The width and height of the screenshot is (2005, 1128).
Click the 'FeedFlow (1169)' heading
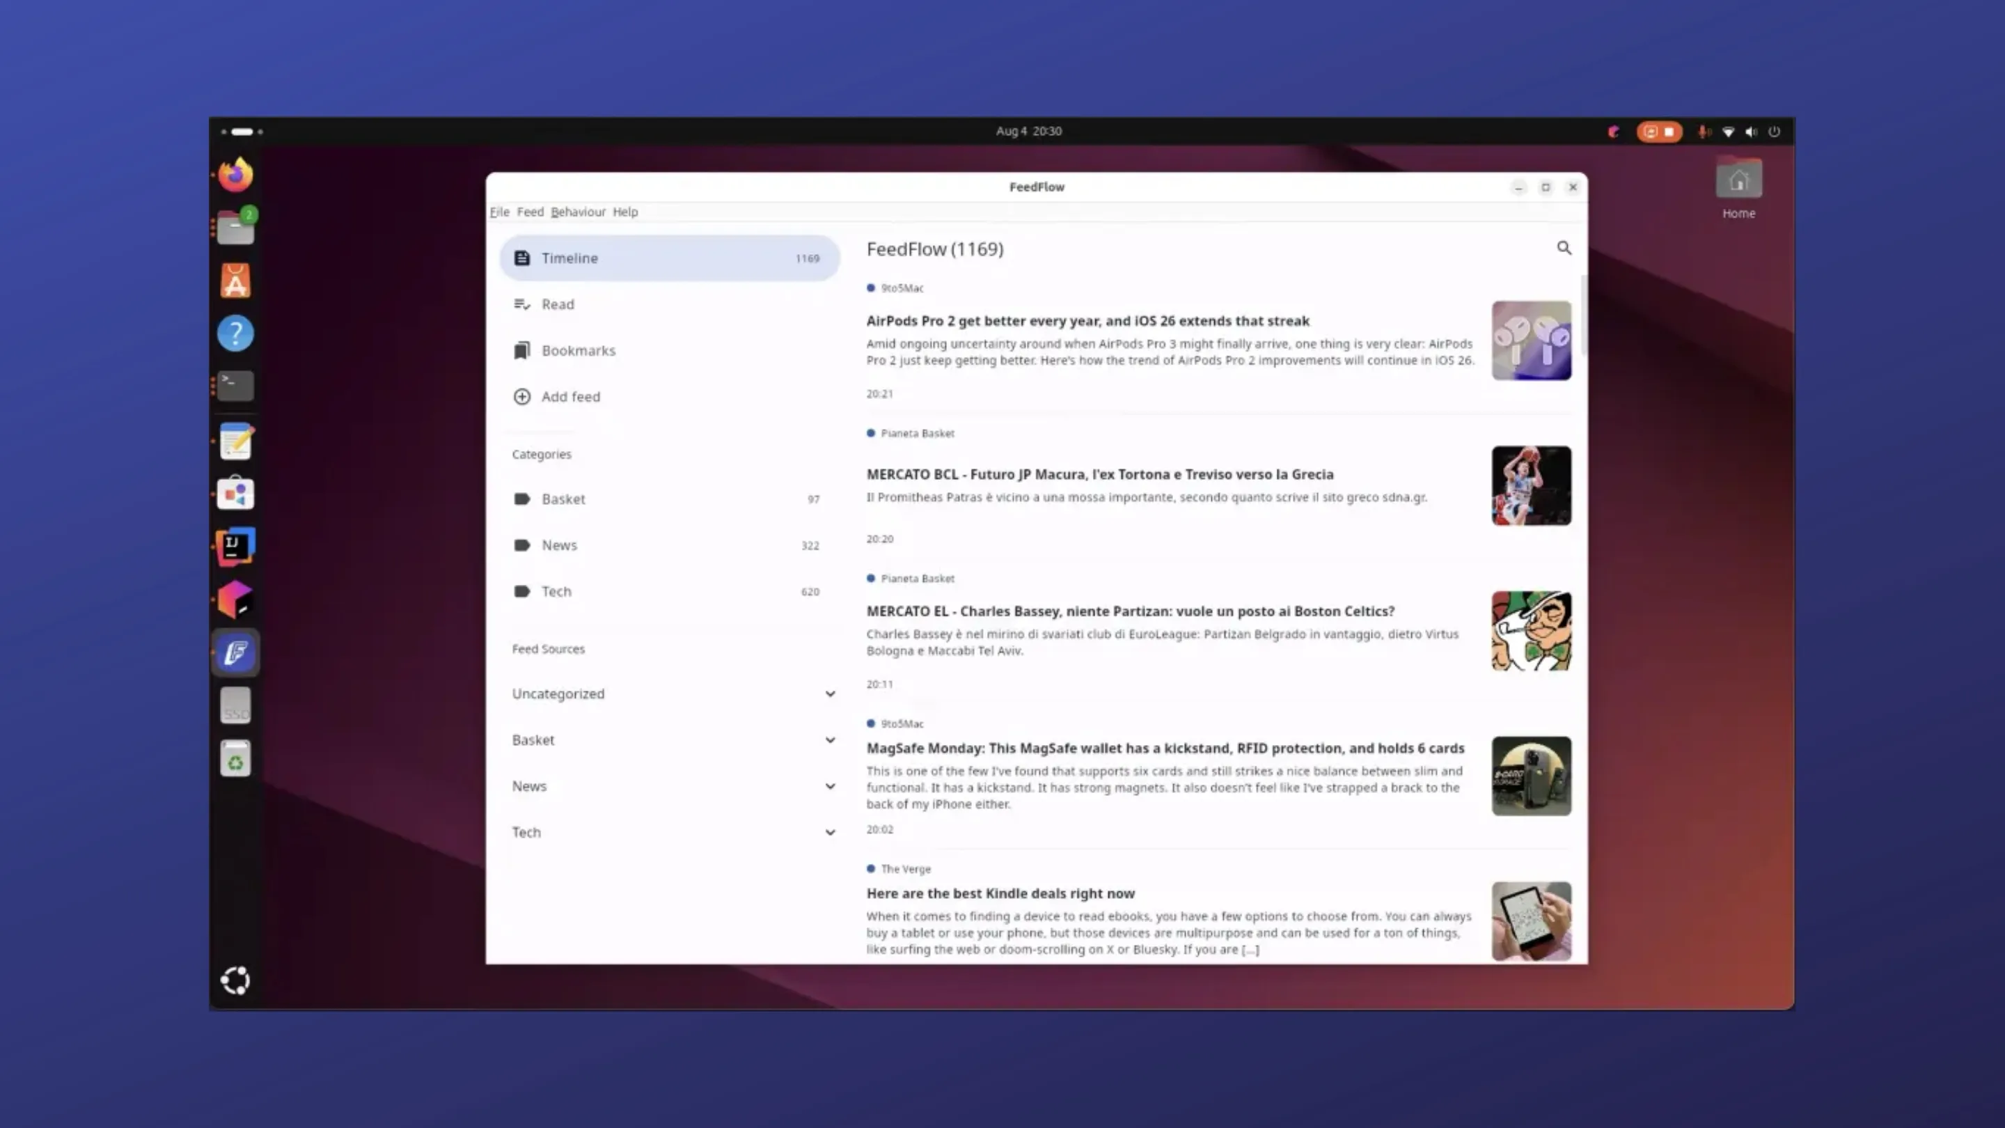(x=935, y=249)
